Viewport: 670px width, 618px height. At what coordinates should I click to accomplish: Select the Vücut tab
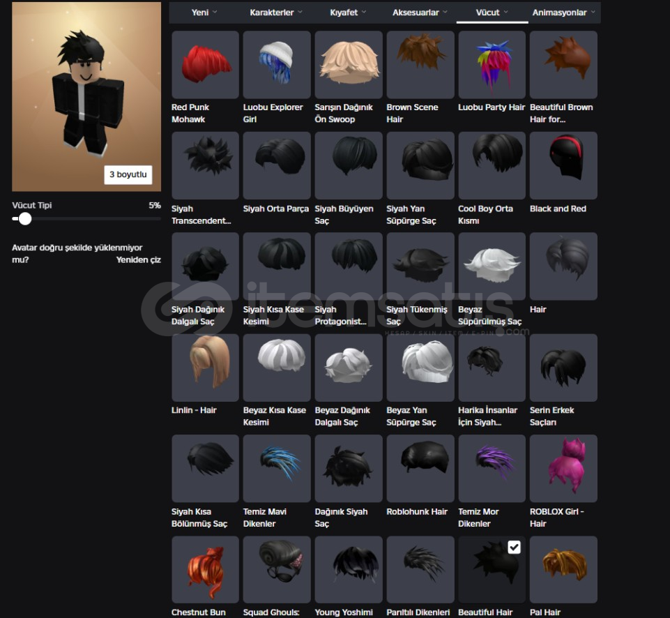tap(492, 13)
